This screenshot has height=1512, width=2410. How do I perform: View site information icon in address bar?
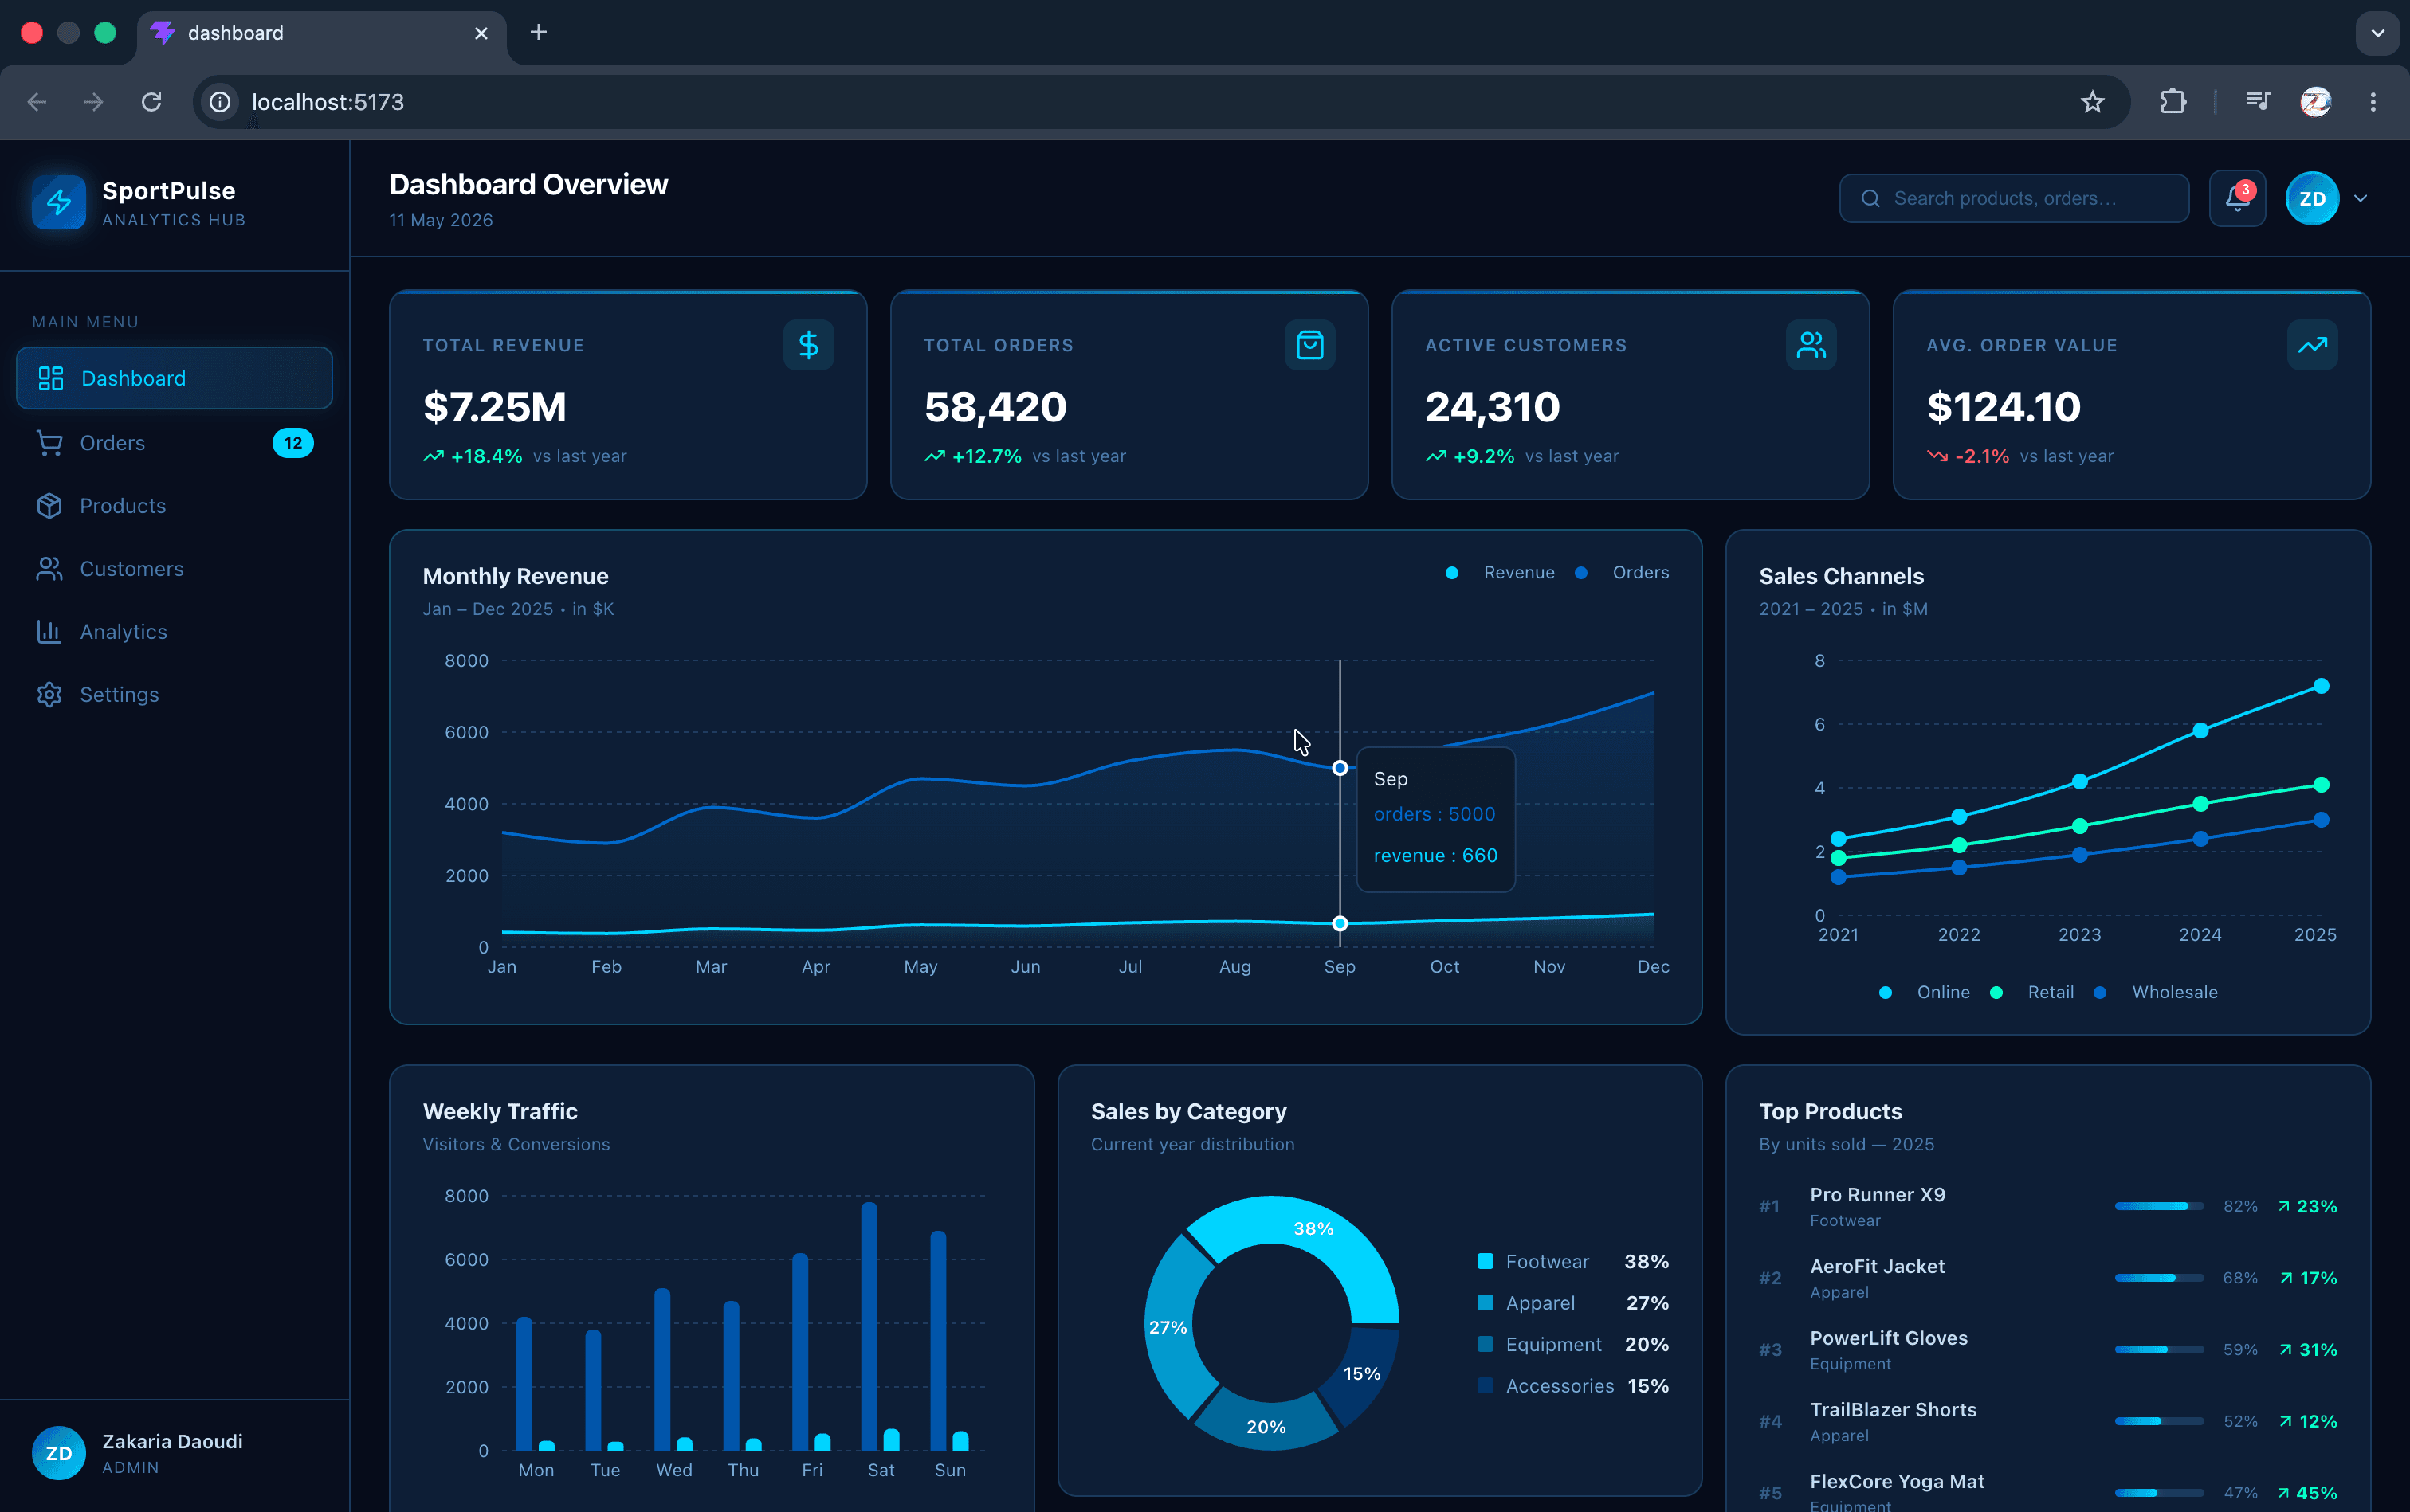click(220, 102)
